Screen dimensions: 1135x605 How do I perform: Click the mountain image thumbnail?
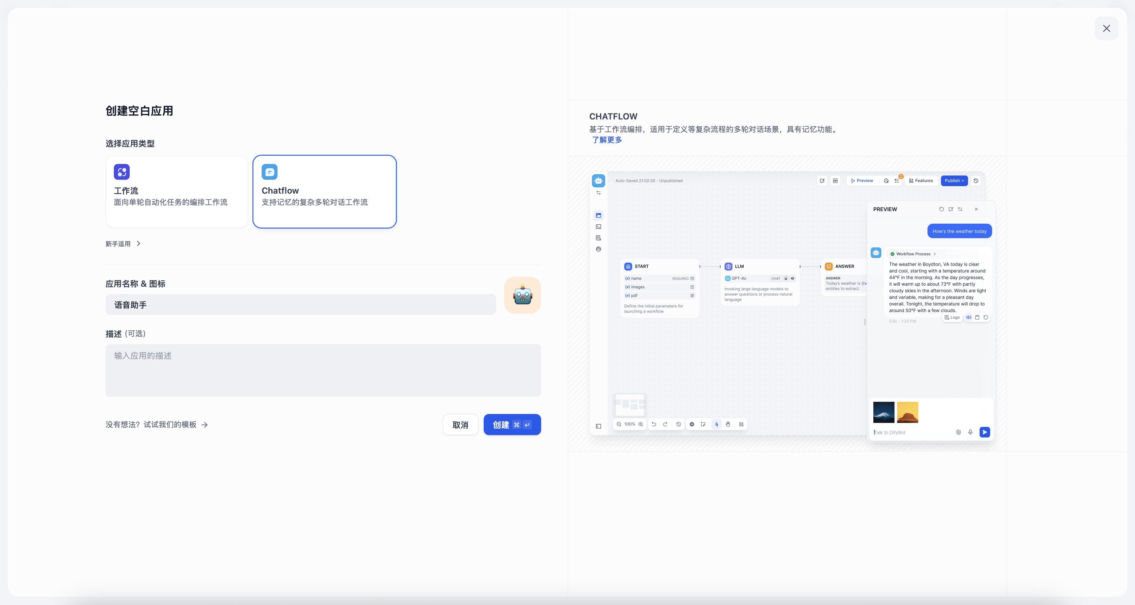(x=883, y=412)
